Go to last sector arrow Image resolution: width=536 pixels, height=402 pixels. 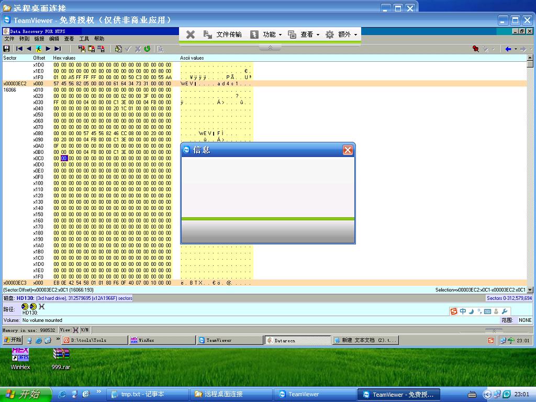[58, 49]
